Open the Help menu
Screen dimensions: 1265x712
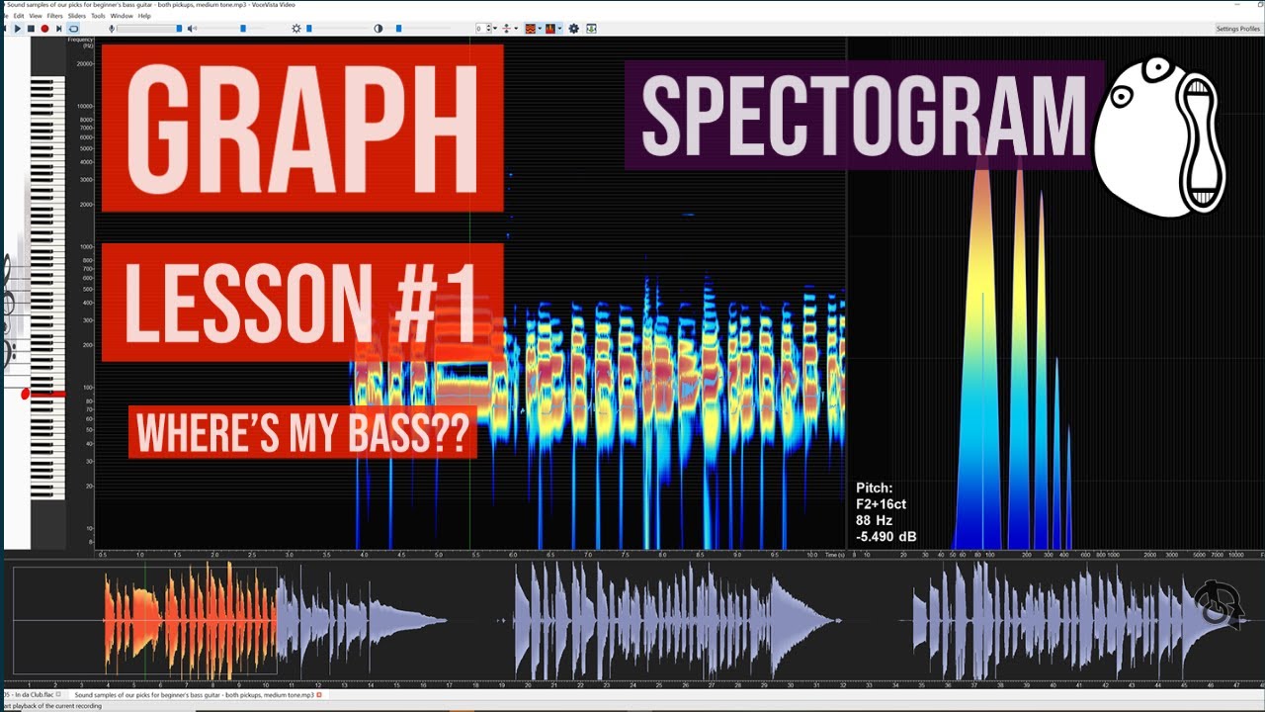144,16
